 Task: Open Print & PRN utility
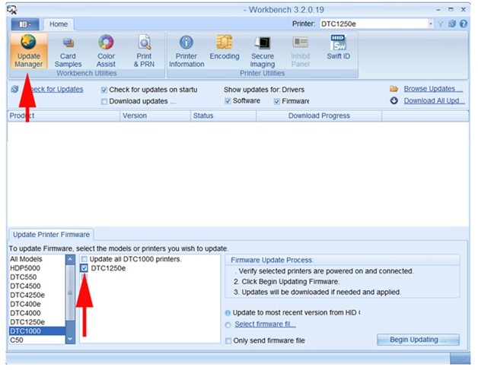143,50
